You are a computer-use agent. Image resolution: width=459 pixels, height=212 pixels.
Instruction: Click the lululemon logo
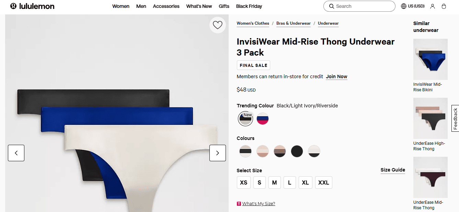point(32,6)
